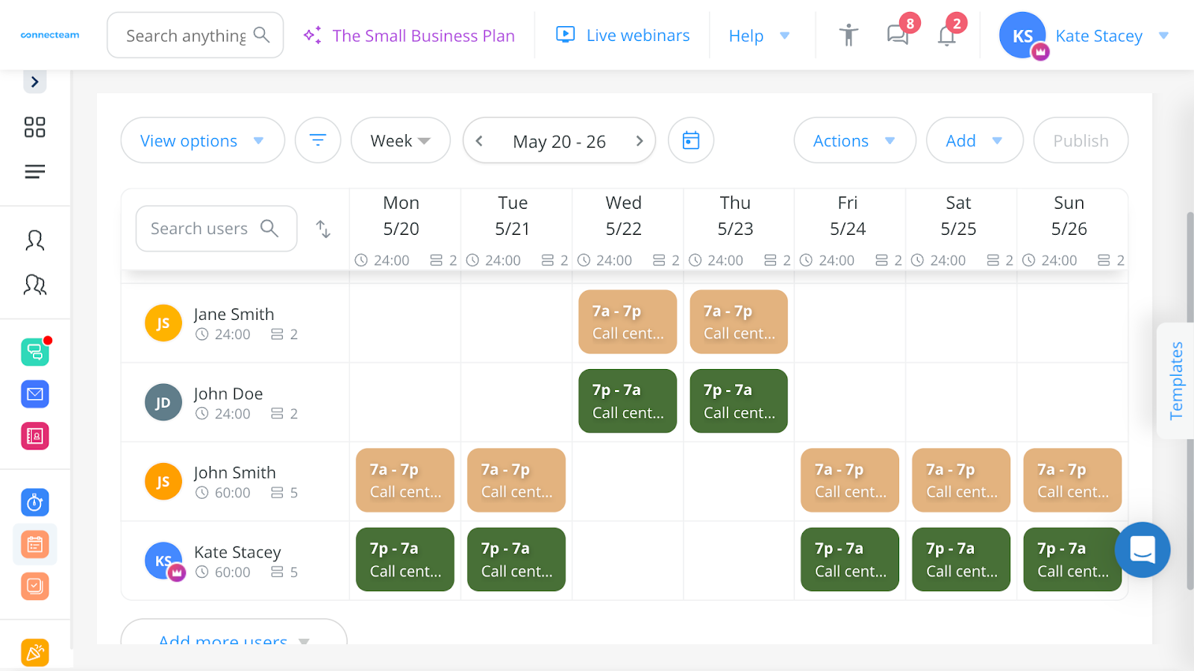
Task: Expand the Actions dropdown
Action: pos(854,140)
